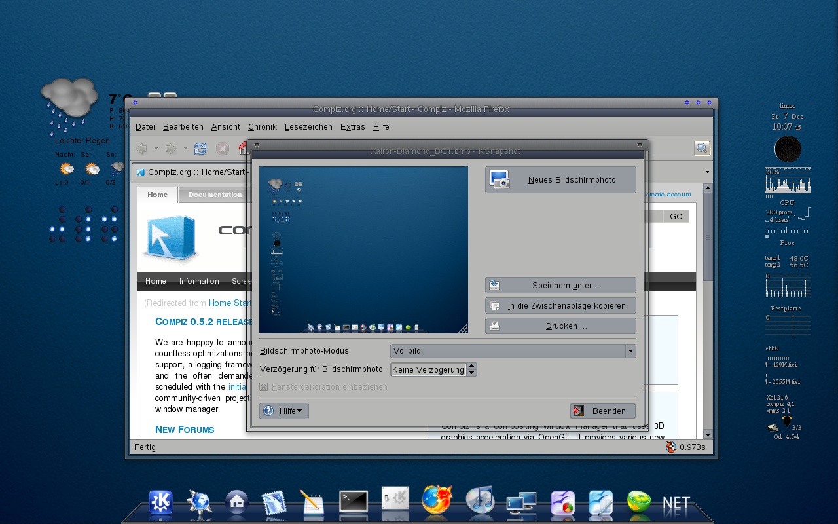Open the music player note dock icon
Screen dimensions: 838x524
click(480, 500)
